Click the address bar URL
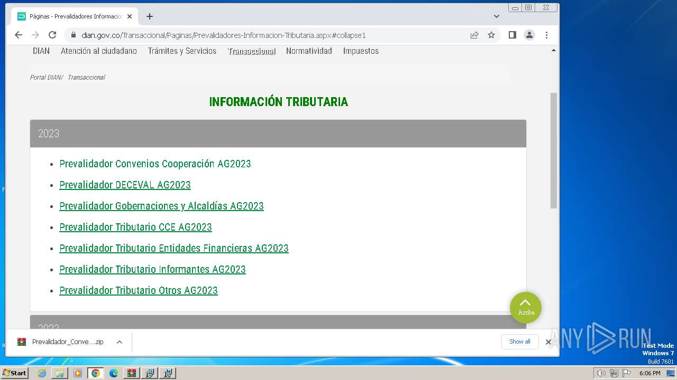Viewport: 677px width, 380px height. tap(224, 35)
